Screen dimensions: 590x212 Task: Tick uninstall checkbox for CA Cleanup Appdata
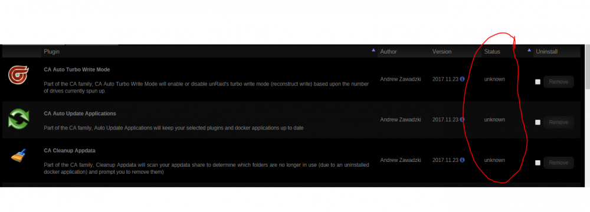(537, 163)
